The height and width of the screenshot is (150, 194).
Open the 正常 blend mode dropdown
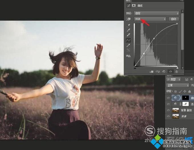pos(178,85)
